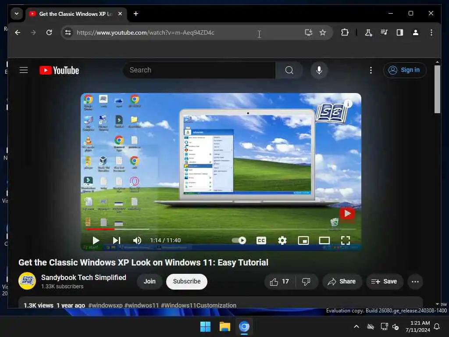Image resolution: width=449 pixels, height=337 pixels.
Task: Show hidden system tray icons
Action: click(x=356, y=326)
